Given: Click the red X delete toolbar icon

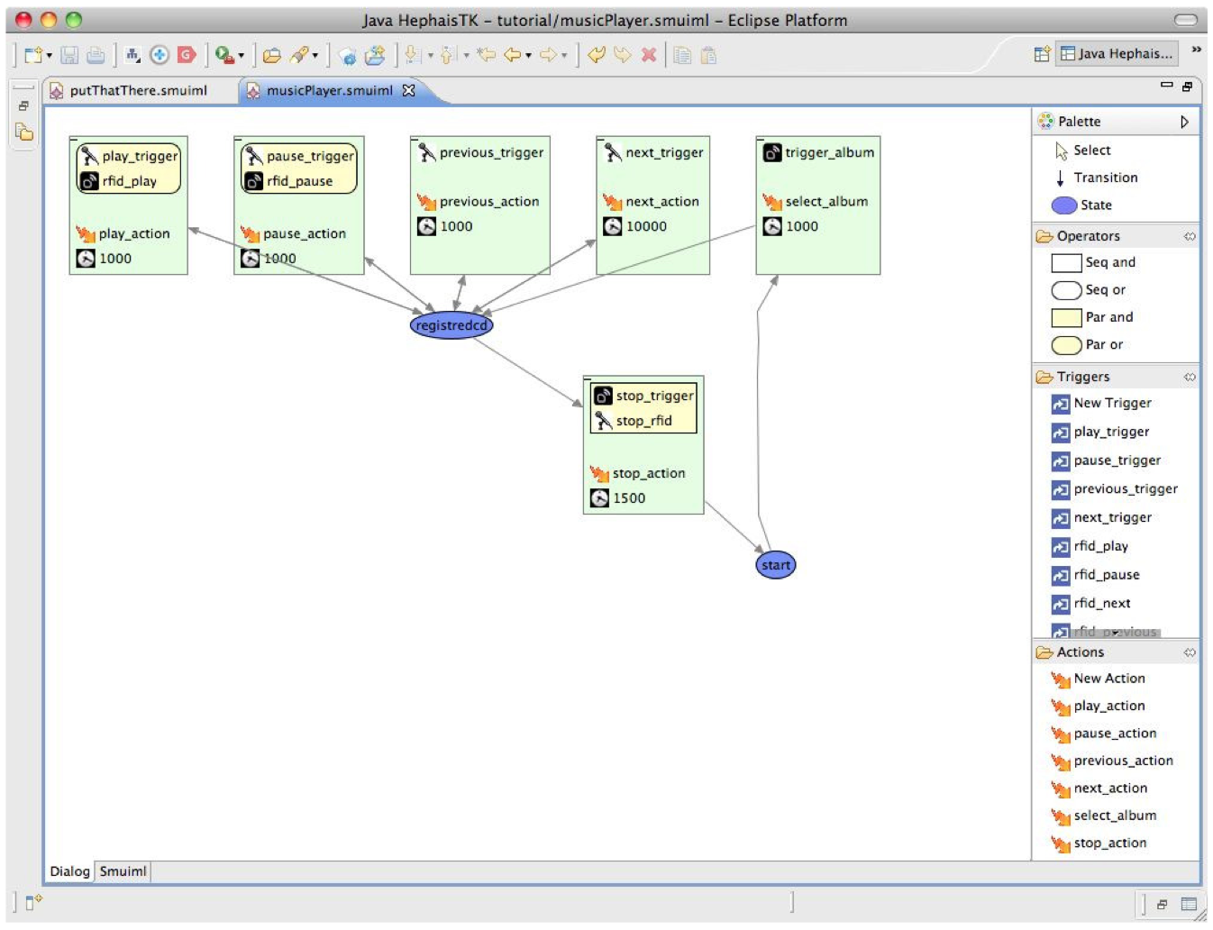Looking at the screenshot, I should [648, 55].
